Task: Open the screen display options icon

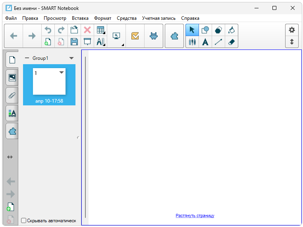Action: click(116, 36)
